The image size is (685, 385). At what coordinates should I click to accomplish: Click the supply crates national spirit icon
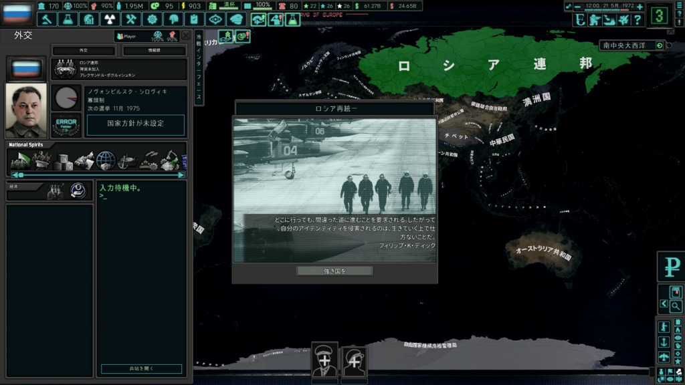point(63,160)
